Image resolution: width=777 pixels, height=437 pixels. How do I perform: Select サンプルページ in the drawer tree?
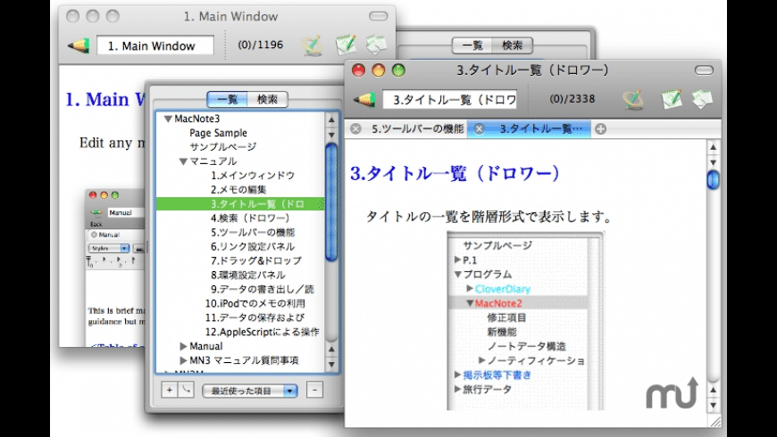tap(223, 147)
